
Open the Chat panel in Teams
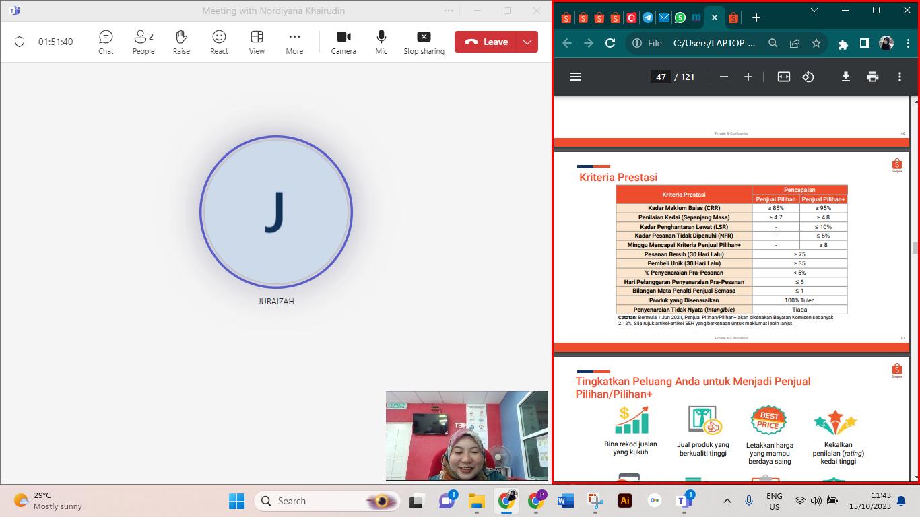[106, 42]
